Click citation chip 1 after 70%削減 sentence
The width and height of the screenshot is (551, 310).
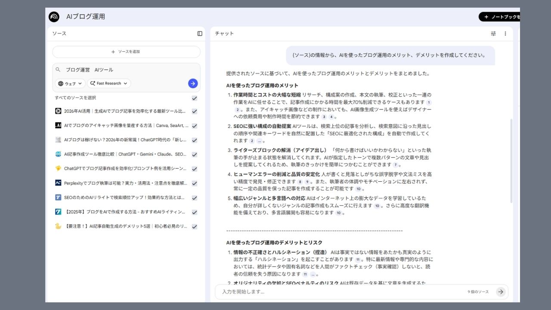tap(428, 102)
